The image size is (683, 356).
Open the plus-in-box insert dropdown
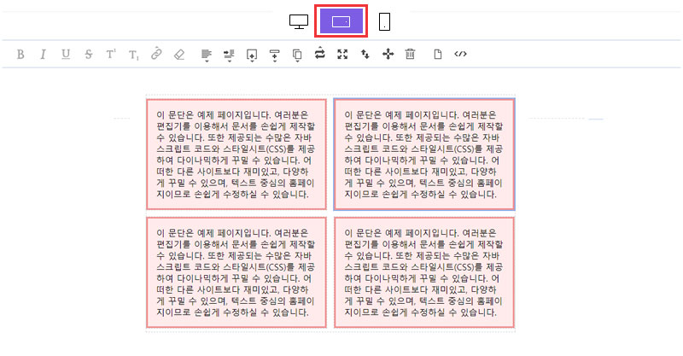click(x=252, y=55)
